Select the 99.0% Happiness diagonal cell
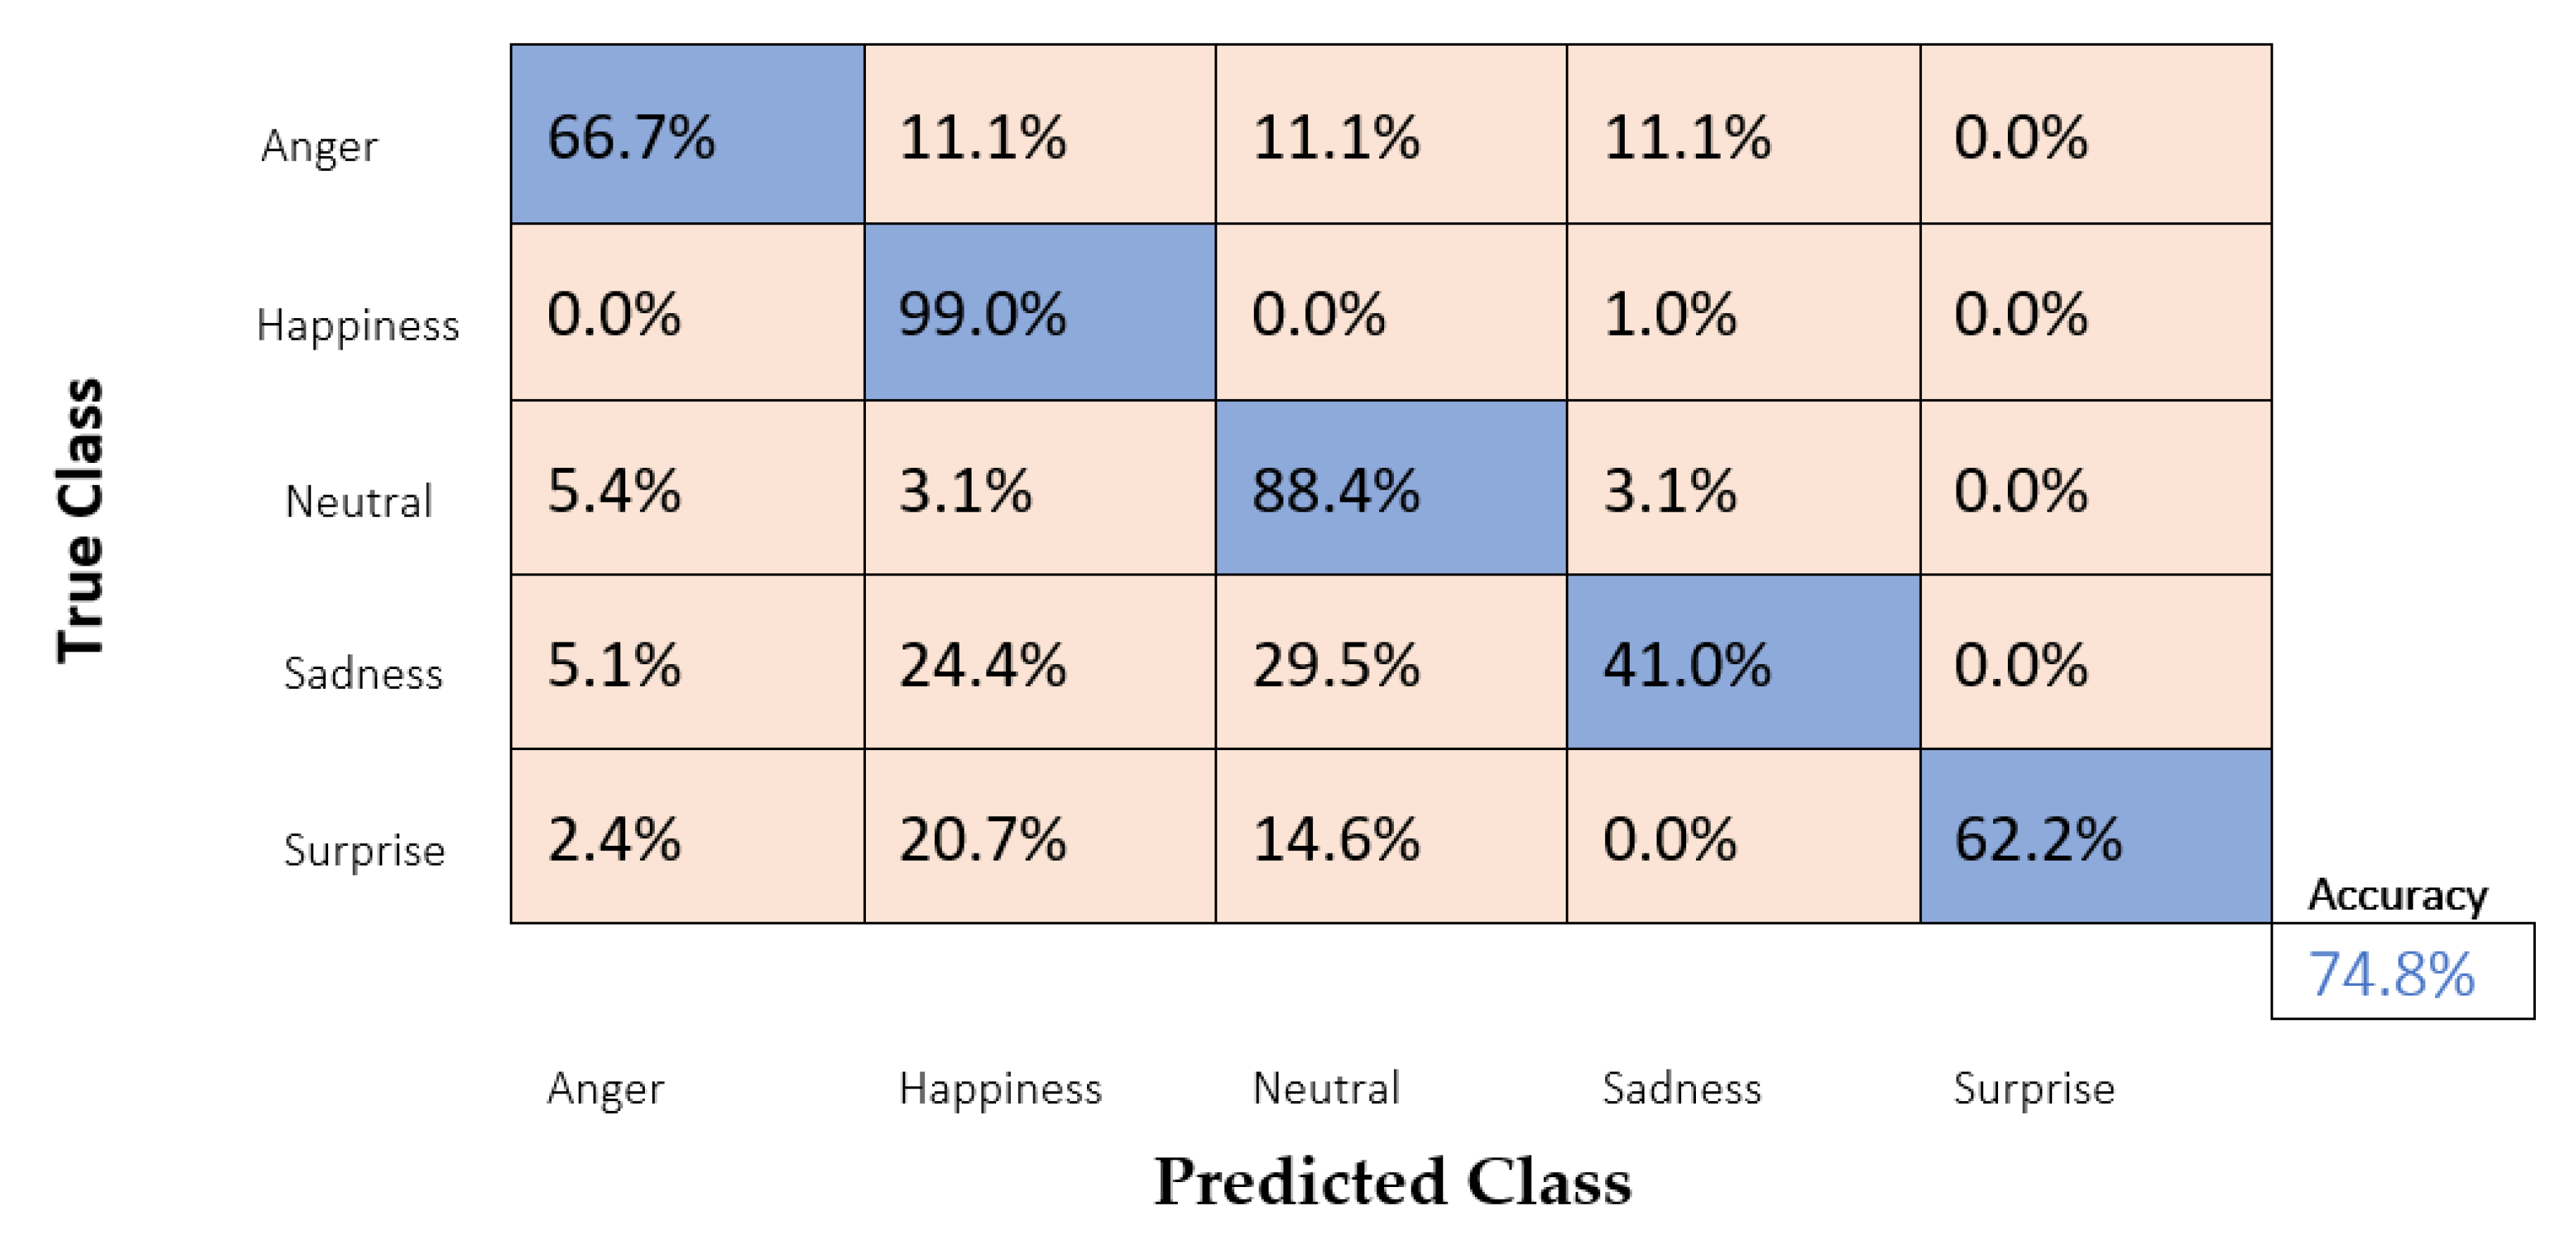The height and width of the screenshot is (1244, 2576). pos(1039,312)
